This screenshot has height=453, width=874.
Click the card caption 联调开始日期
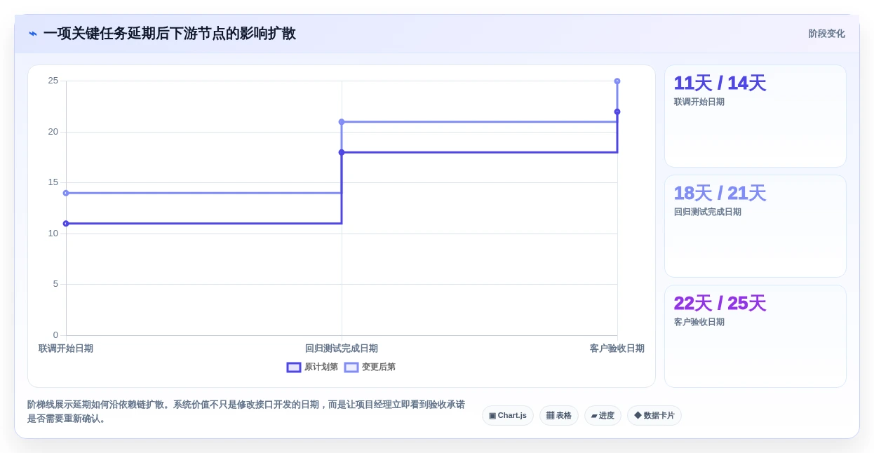(699, 102)
